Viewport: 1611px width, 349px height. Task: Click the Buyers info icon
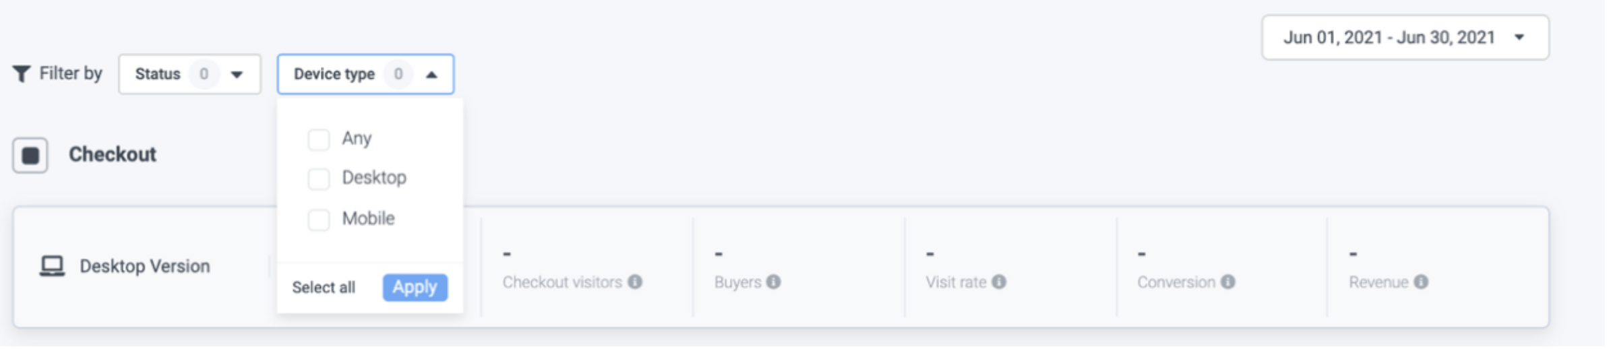(x=774, y=282)
